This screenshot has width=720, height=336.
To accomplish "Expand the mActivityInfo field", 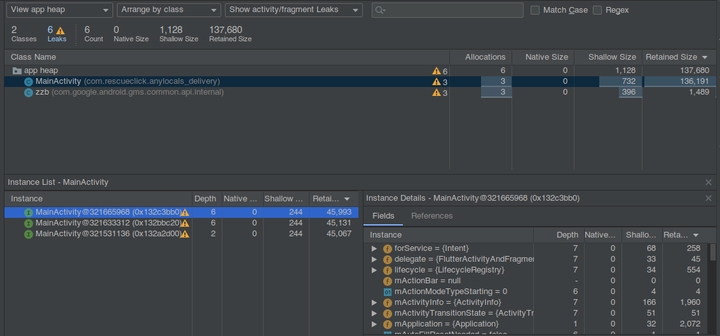I will pyautogui.click(x=374, y=302).
